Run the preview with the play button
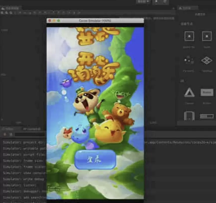Viewport: 216px width, 203px height. tap(157, 1)
